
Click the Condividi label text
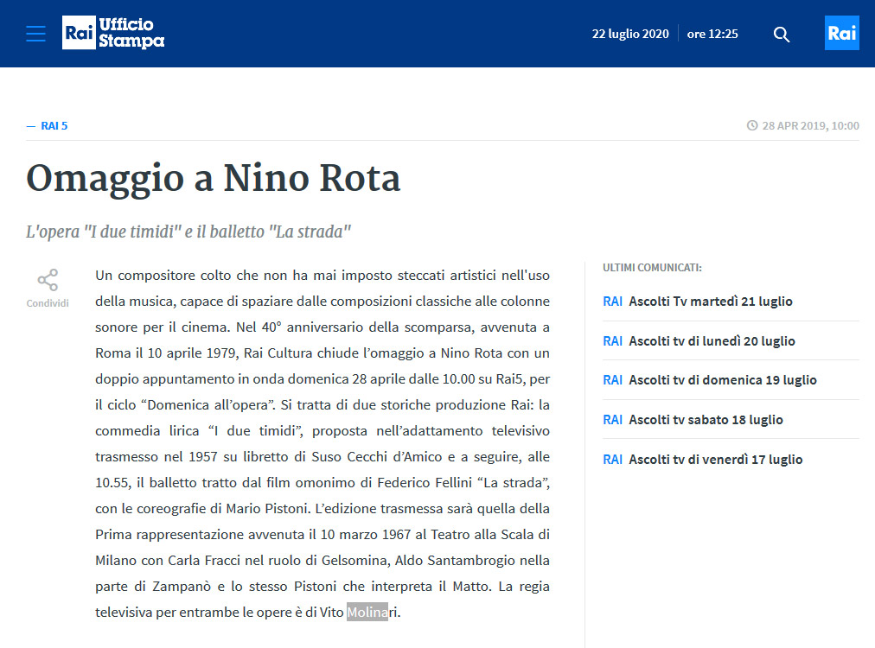coord(48,303)
